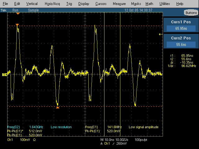The width and height of the screenshot is (199, 149).
Task: Open the Horiz/Acq menu
Action: click(52, 4)
